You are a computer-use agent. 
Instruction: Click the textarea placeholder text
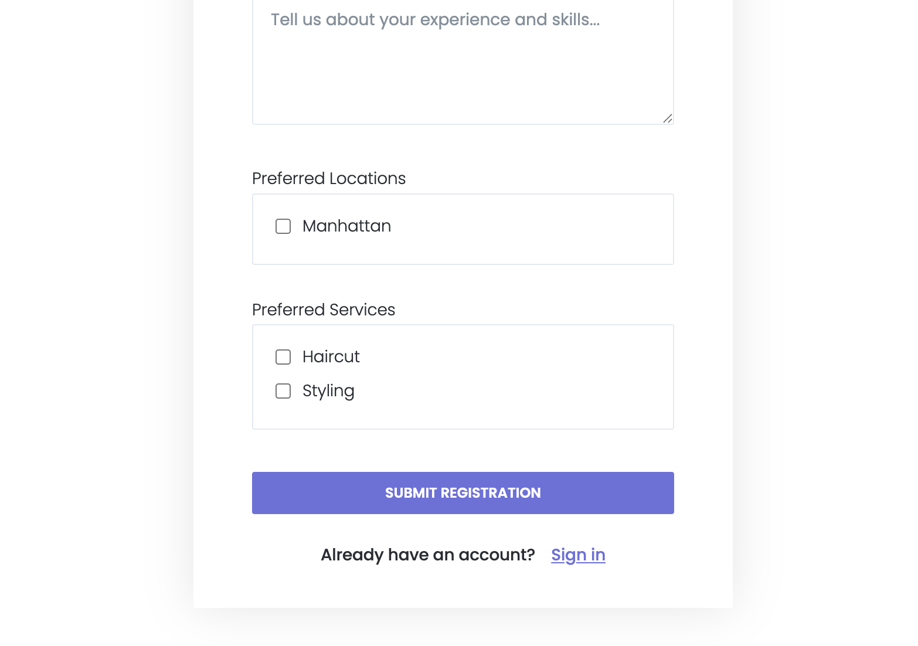435,20
